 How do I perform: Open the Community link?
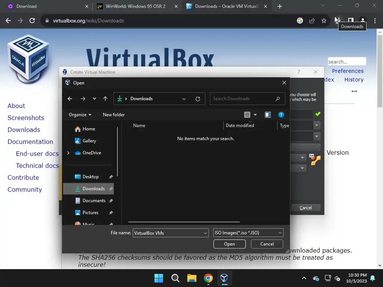tap(25, 189)
